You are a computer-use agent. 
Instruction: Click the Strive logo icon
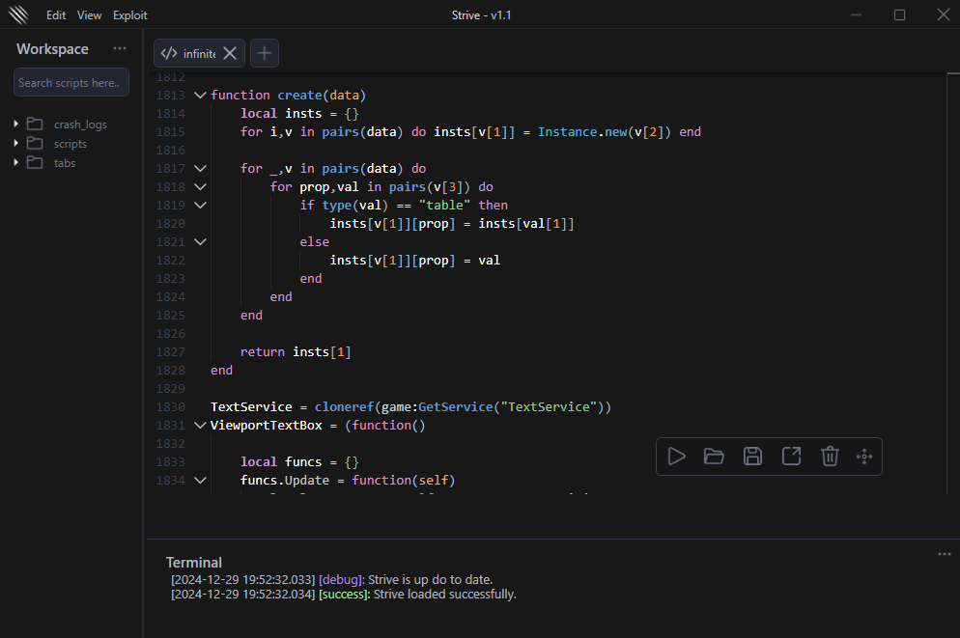click(x=18, y=14)
